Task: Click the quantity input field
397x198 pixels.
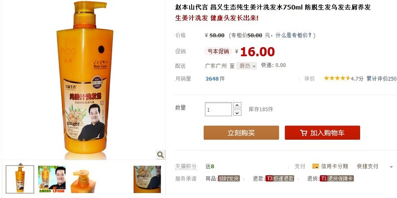Action: click(218, 109)
